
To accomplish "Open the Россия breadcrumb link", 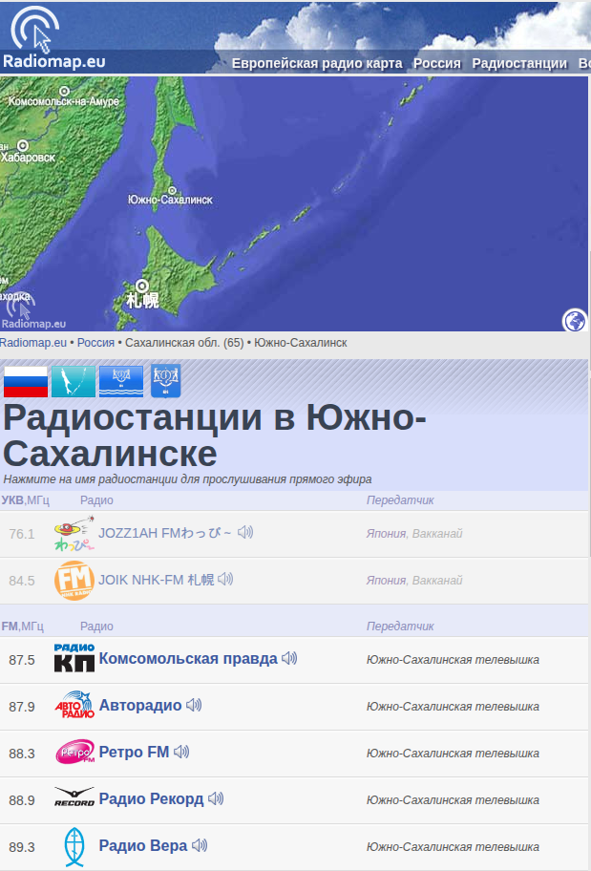I will pyautogui.click(x=95, y=343).
